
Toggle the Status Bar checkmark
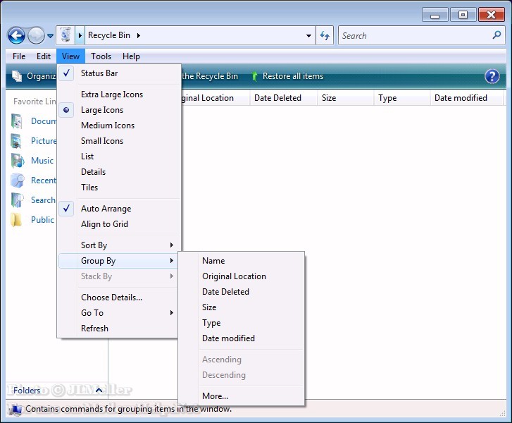point(66,73)
